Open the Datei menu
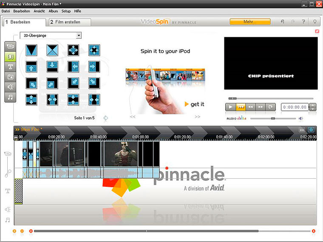Viewport: 323px width, 242px height. (6, 11)
